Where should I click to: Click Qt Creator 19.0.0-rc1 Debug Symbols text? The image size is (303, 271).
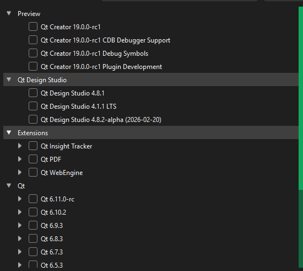point(95,54)
